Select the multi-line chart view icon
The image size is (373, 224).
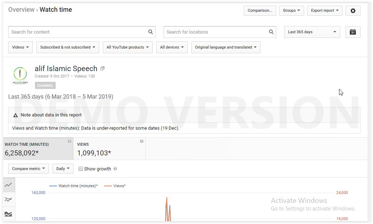pos(8,199)
